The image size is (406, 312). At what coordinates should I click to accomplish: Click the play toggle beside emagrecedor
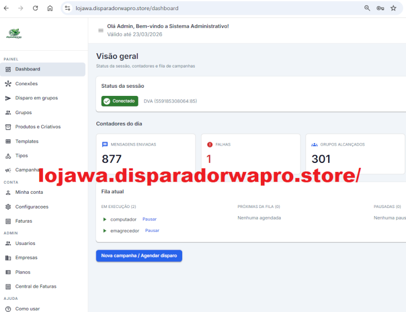(105, 230)
